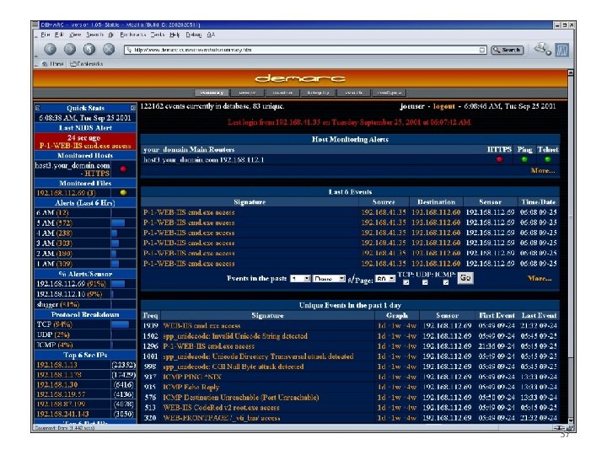Toggle the UDP checkbox in the events filter

point(425,282)
